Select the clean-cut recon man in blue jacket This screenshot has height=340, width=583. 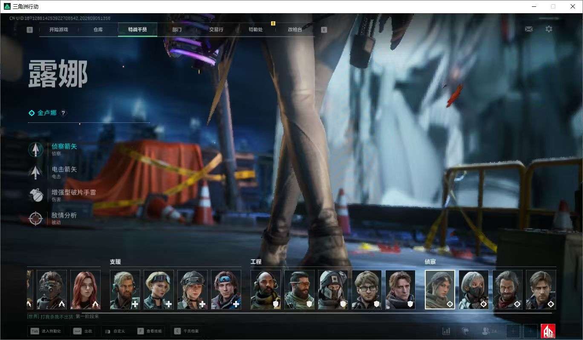coord(541,289)
